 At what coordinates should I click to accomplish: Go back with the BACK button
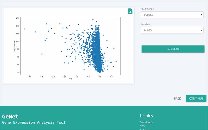[177, 99]
